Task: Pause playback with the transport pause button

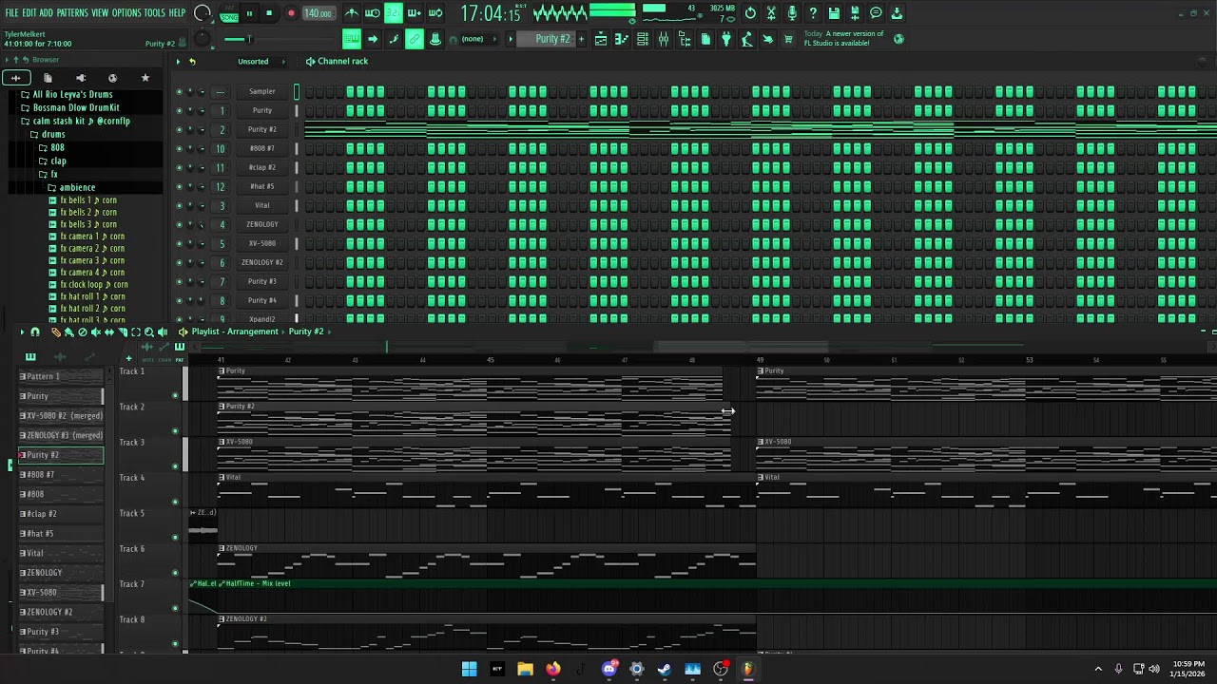Action: [249, 13]
